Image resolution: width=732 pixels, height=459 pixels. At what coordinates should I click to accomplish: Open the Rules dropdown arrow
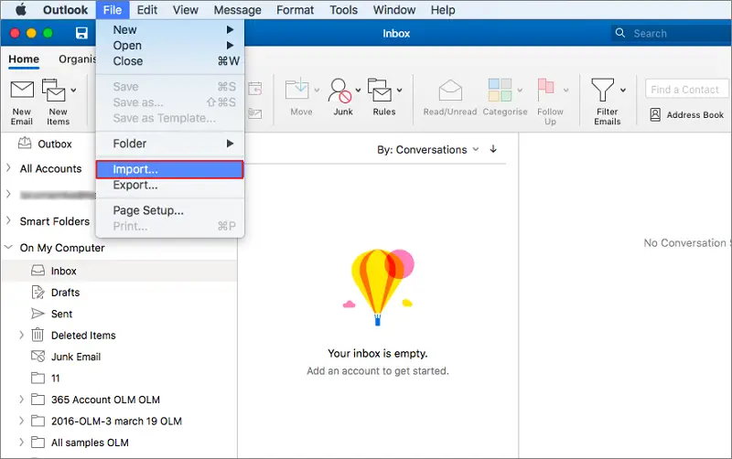399,90
